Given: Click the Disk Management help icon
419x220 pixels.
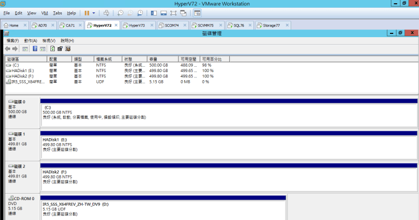Looking at the screenshot, I should pyautogui.click(x=35, y=48).
